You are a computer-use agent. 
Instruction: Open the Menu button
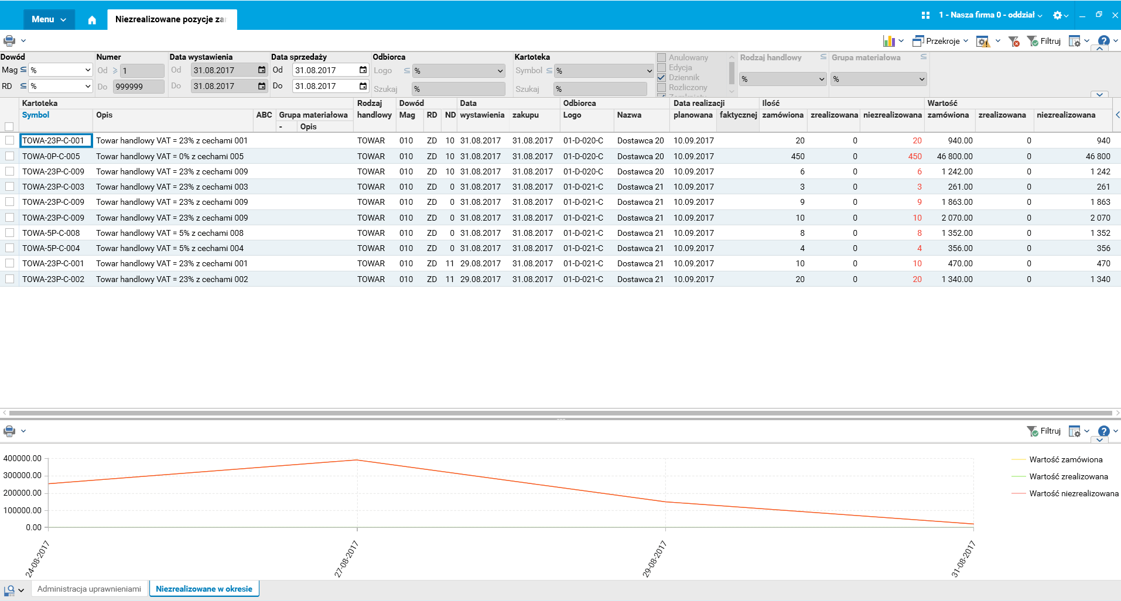[49, 19]
